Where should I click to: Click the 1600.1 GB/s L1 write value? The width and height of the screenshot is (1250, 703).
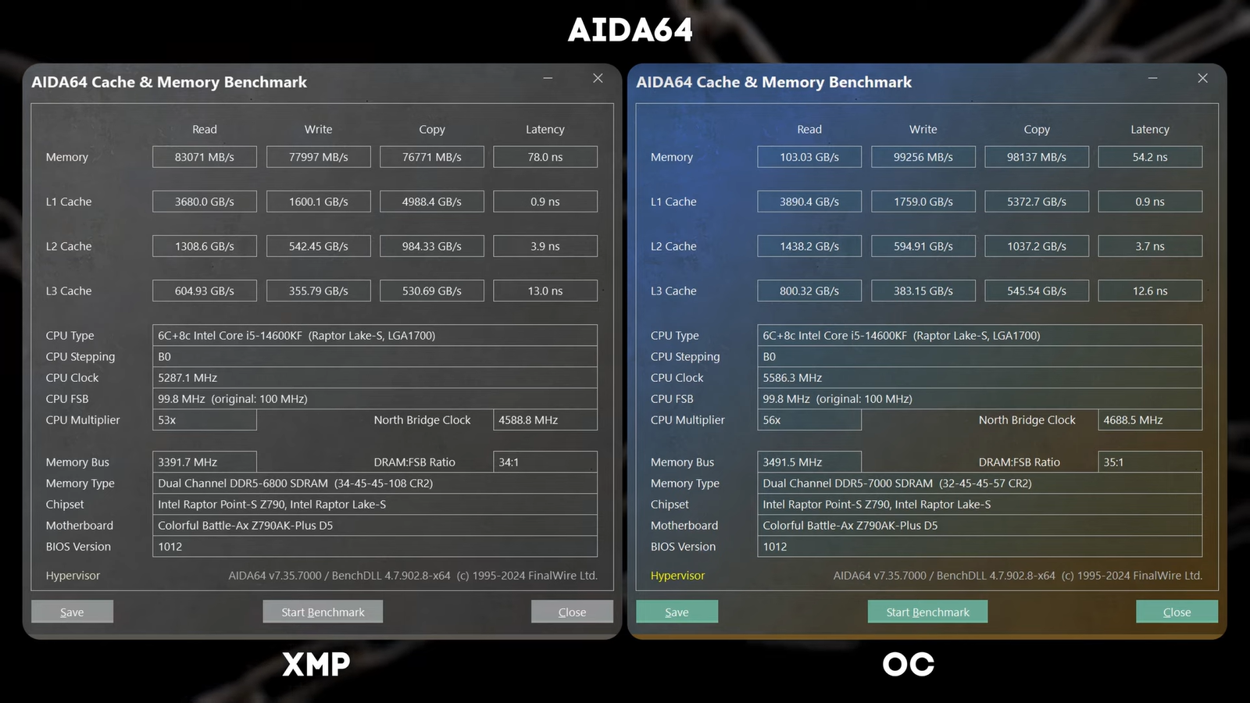click(319, 202)
